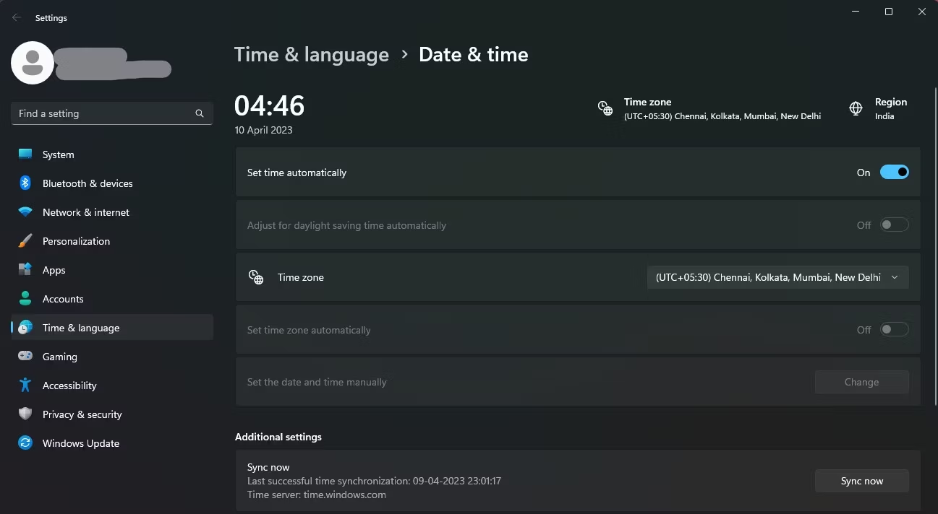938x514 pixels.
Task: Click the Windows Update refresh icon
Action: (25, 443)
